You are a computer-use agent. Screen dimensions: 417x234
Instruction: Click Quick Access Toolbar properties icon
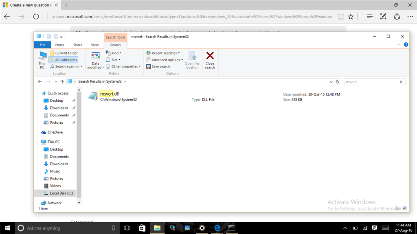coord(49,37)
